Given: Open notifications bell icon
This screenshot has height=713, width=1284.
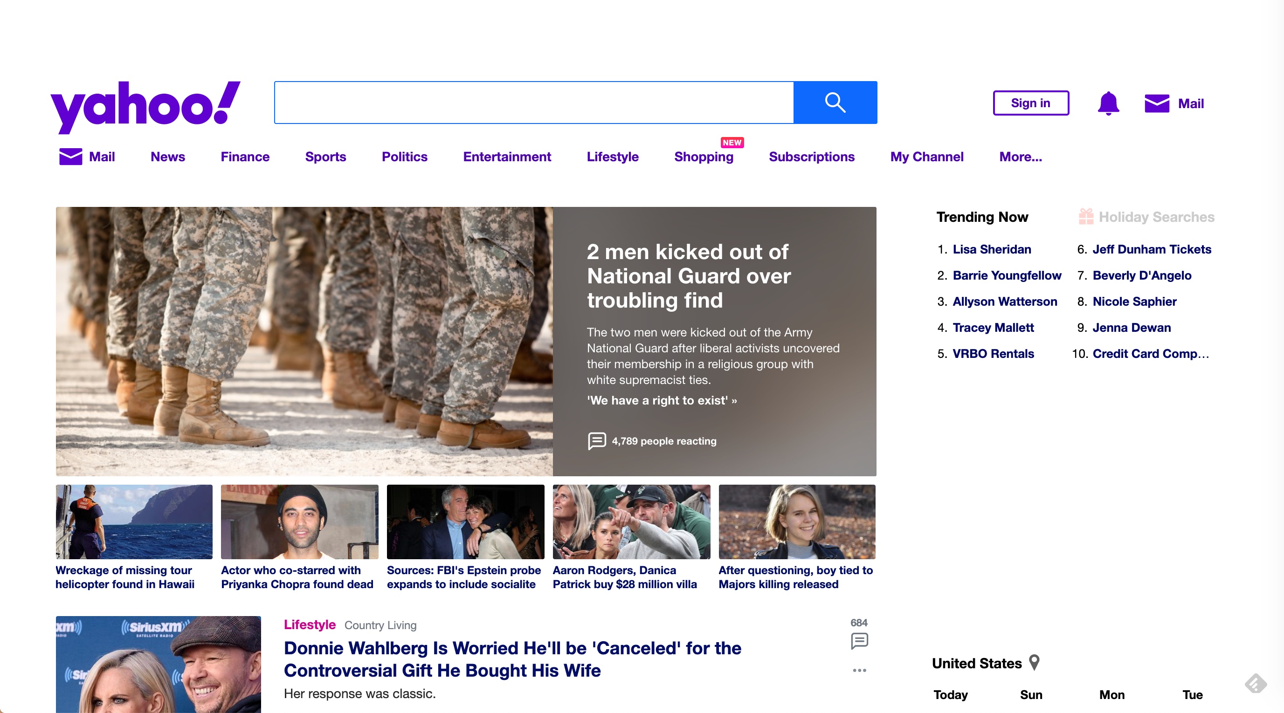Looking at the screenshot, I should [1108, 103].
